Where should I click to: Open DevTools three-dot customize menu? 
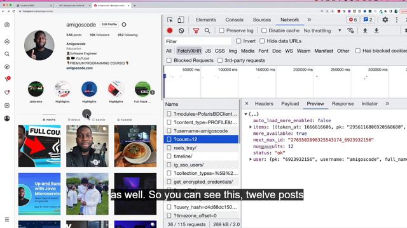point(397,20)
